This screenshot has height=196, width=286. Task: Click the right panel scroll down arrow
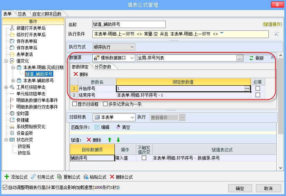click(x=280, y=168)
